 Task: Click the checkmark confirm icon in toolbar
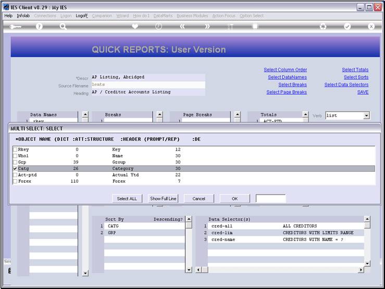tap(347, 26)
